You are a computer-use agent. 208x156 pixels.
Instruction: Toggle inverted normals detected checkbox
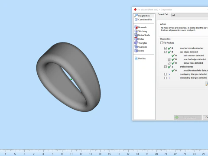click(166, 48)
